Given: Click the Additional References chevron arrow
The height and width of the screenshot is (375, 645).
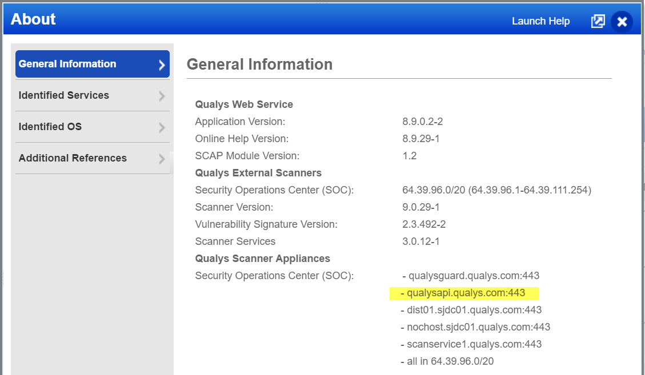Looking at the screenshot, I should (x=162, y=159).
